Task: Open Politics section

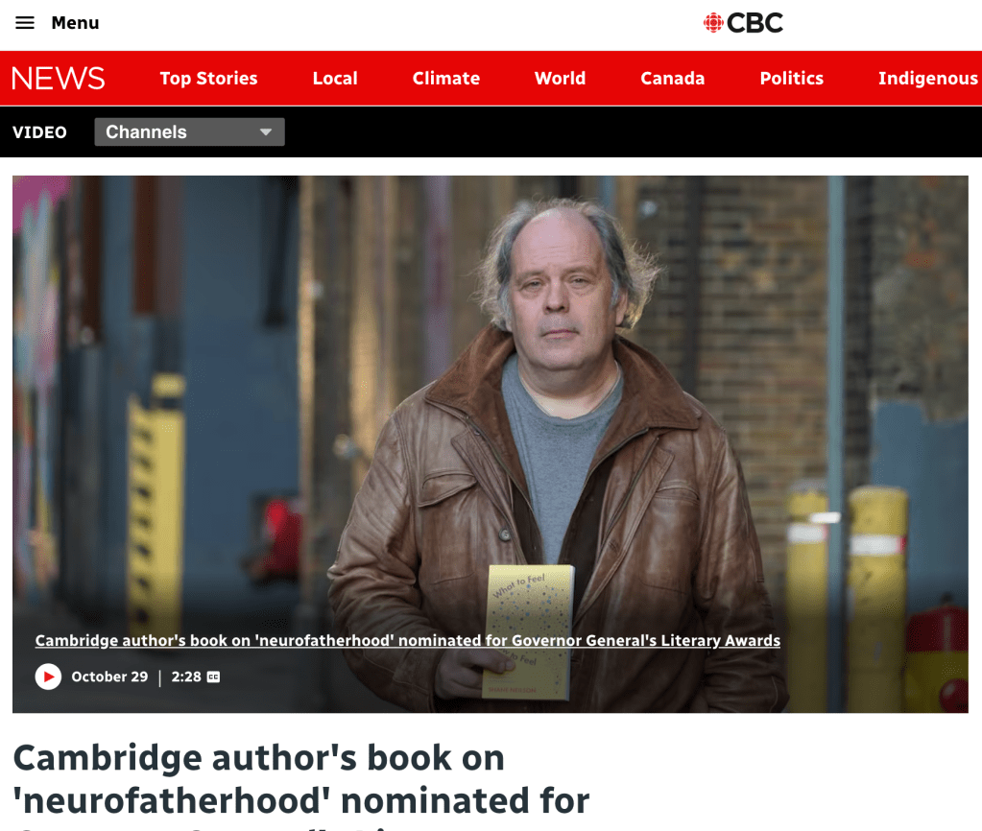Action: [792, 79]
